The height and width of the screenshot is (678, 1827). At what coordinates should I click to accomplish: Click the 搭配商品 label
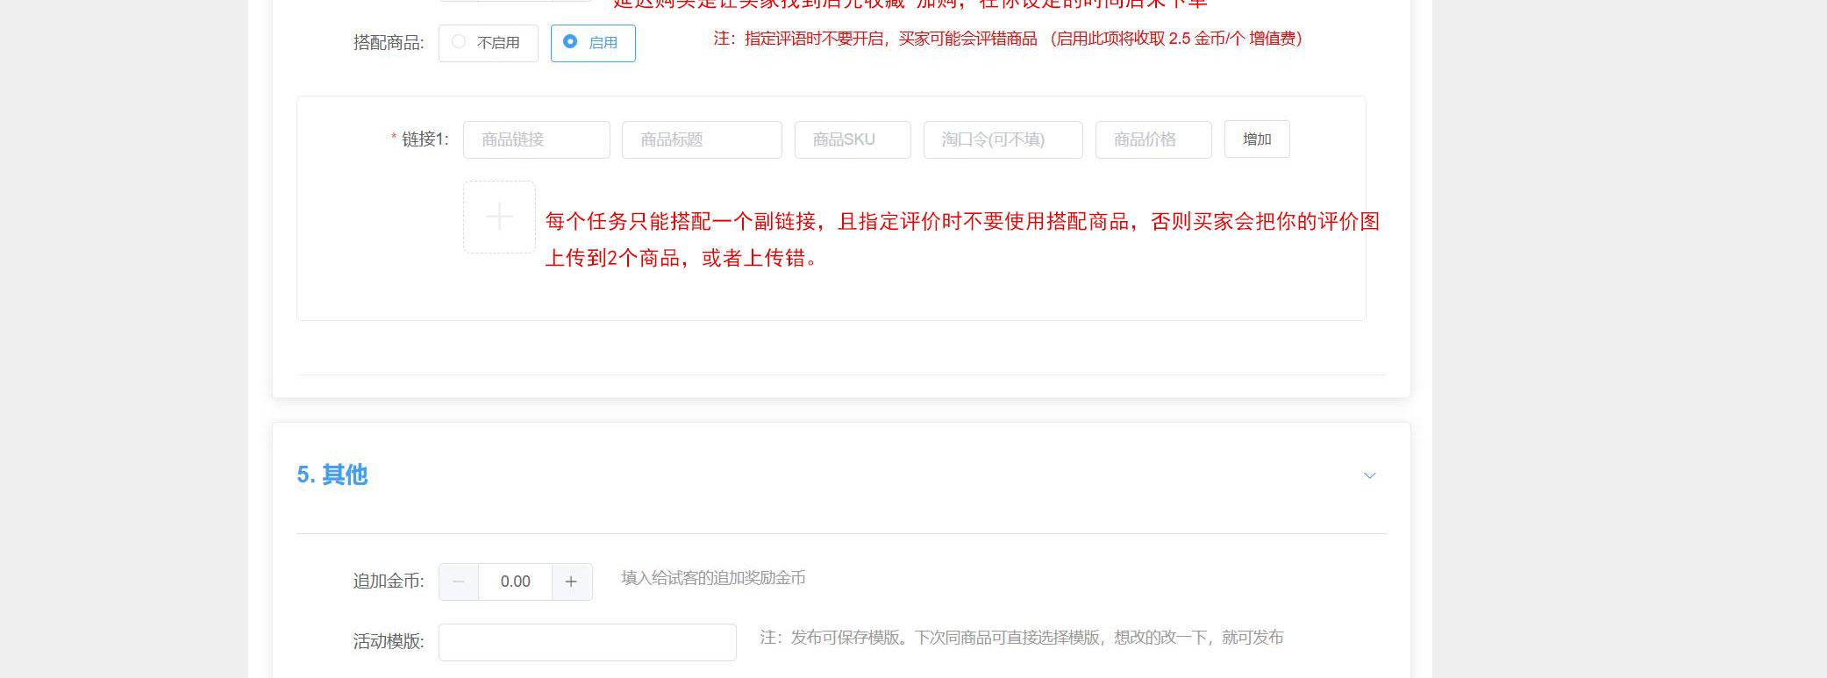[x=388, y=43]
